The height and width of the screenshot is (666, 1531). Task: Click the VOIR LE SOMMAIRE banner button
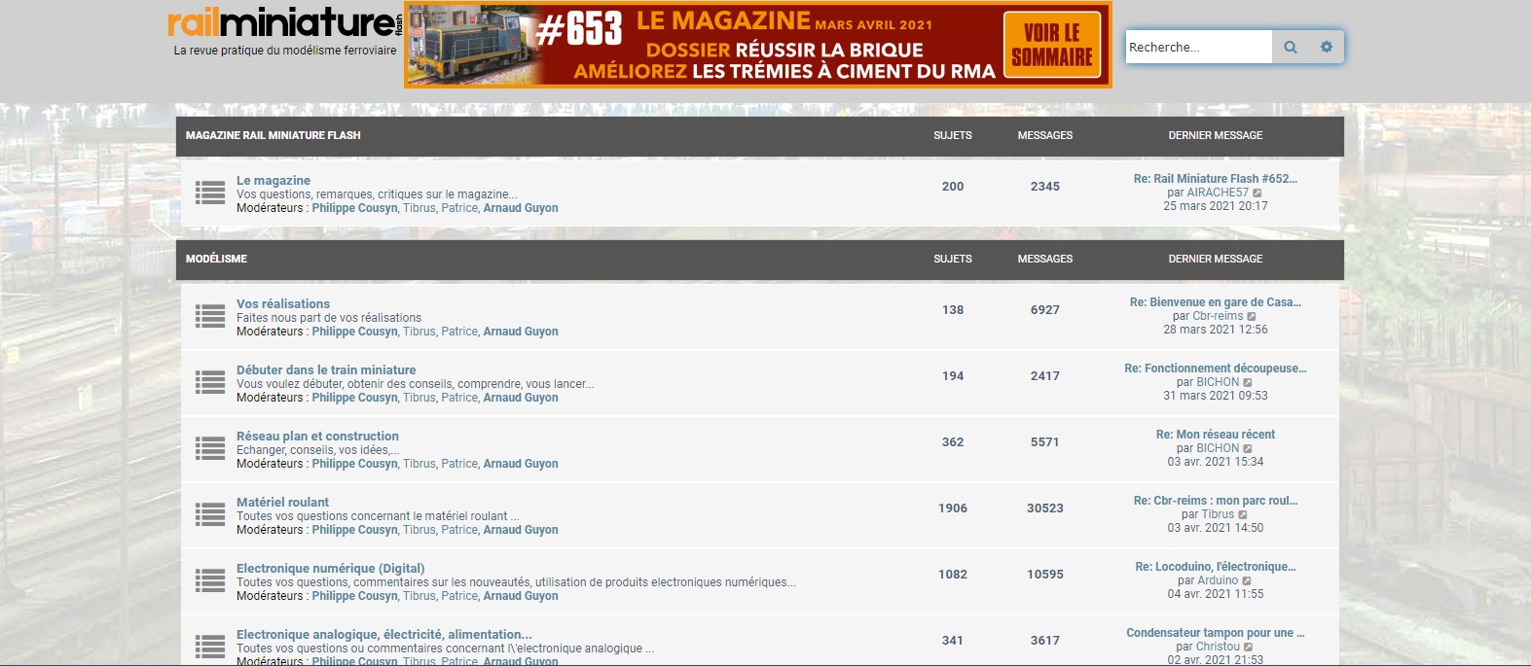(1052, 45)
